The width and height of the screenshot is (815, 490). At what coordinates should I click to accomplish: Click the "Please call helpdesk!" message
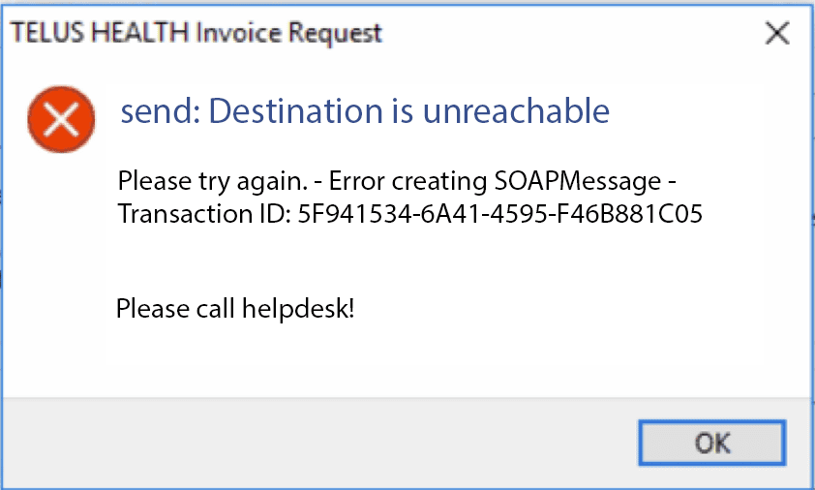coord(235,310)
